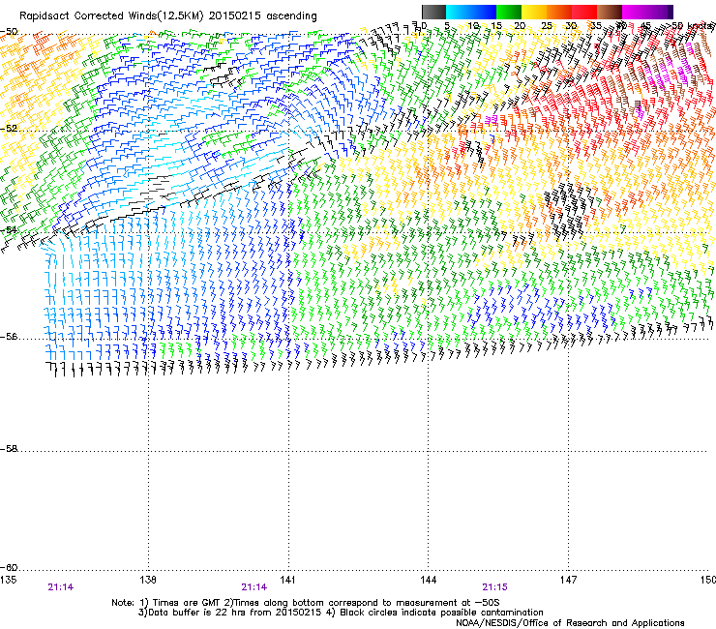Click the 'NOAA/NESDIS/Office of Research and Applications' credit
The height and width of the screenshot is (629, 716).
[570, 623]
